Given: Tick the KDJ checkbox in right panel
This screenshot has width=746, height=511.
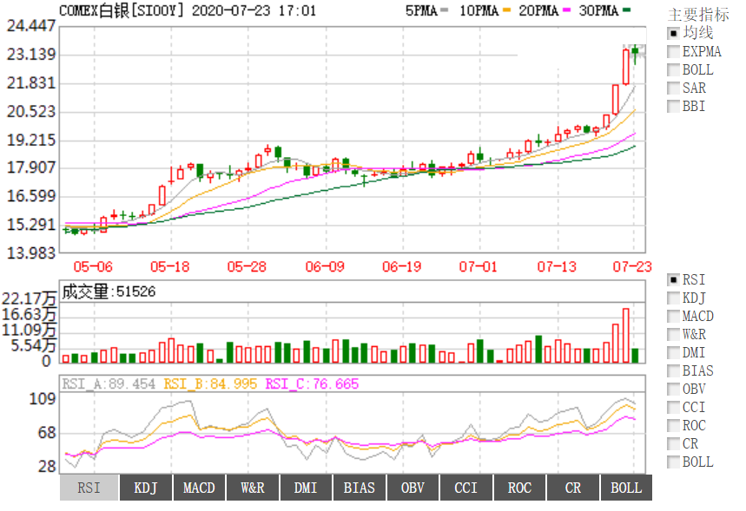Looking at the screenshot, I should pos(673,298).
